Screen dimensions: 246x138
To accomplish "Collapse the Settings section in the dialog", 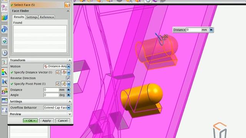I will click(x=70, y=102).
